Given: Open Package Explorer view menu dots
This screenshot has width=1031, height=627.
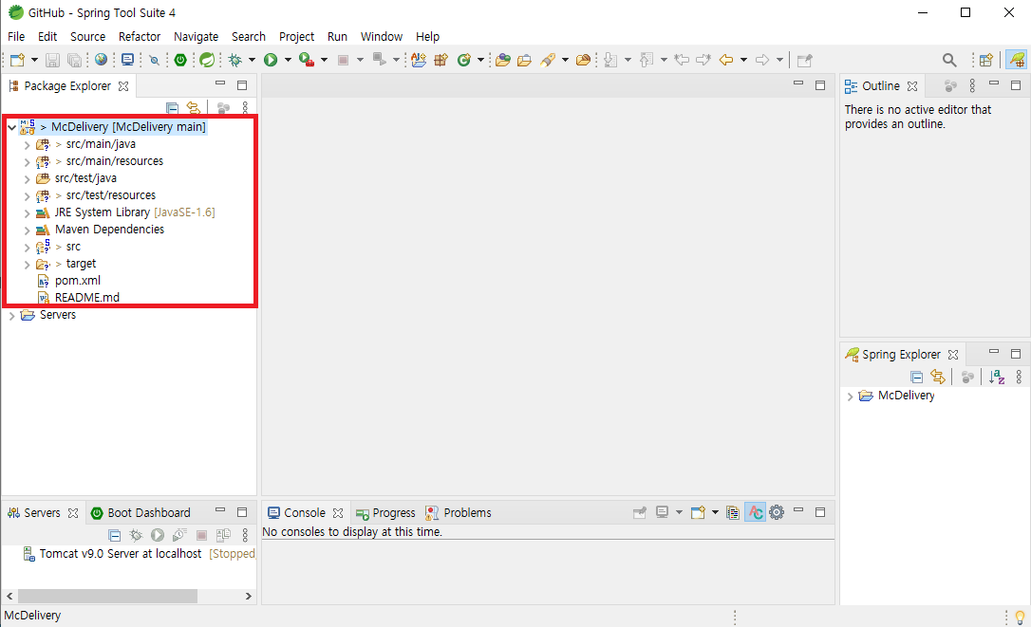Looking at the screenshot, I should [245, 107].
